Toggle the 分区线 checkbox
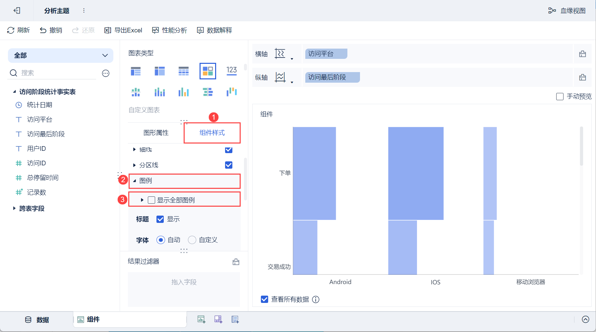Viewport: 596px width, 332px height. 229,165
